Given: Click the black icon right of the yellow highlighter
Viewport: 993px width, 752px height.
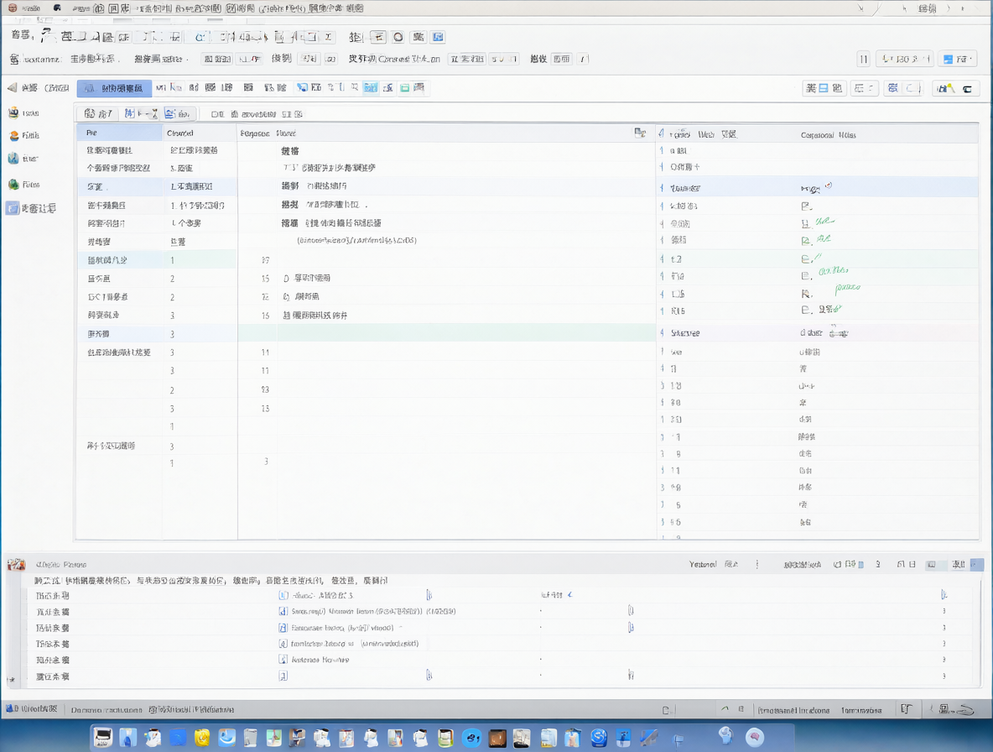Looking at the screenshot, I should (967, 89).
